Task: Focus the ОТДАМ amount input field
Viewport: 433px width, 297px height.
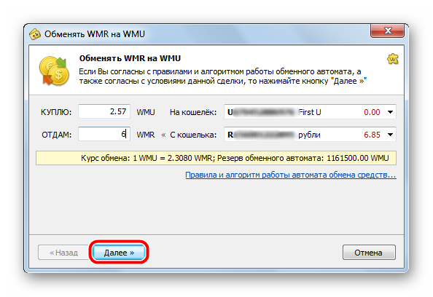Action: coord(104,134)
